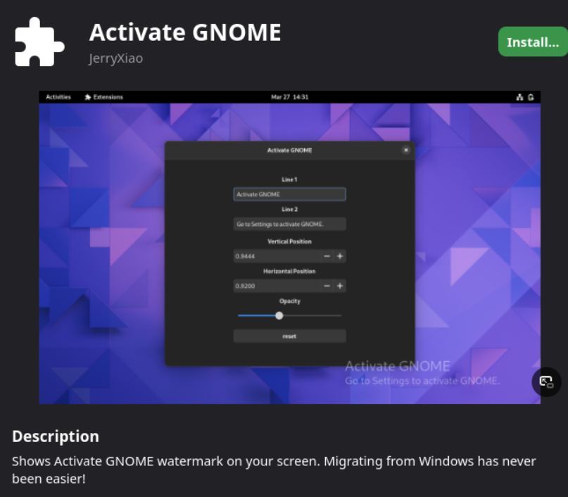568x497 pixels.
Task: Decrease Vertical Position with minus button
Action: point(327,256)
